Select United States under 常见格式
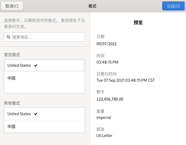The image size is (186, 145). tap(19, 65)
